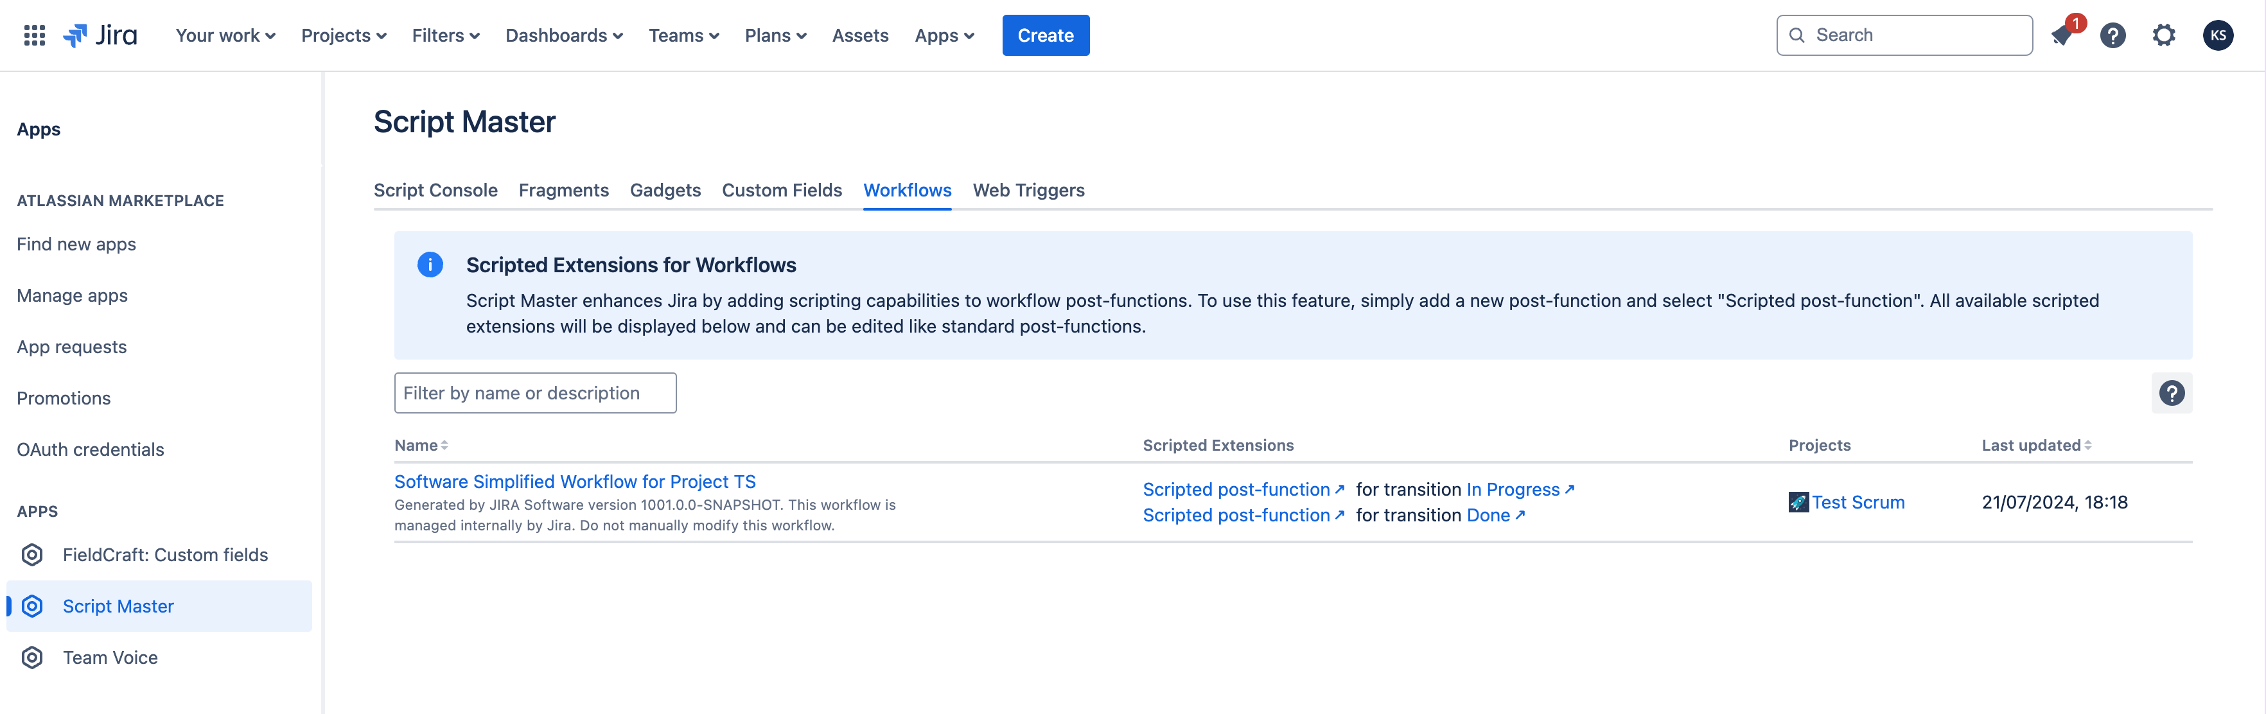The width and height of the screenshot is (2266, 714).
Task: Open the KS profile avatar
Action: tap(2217, 35)
